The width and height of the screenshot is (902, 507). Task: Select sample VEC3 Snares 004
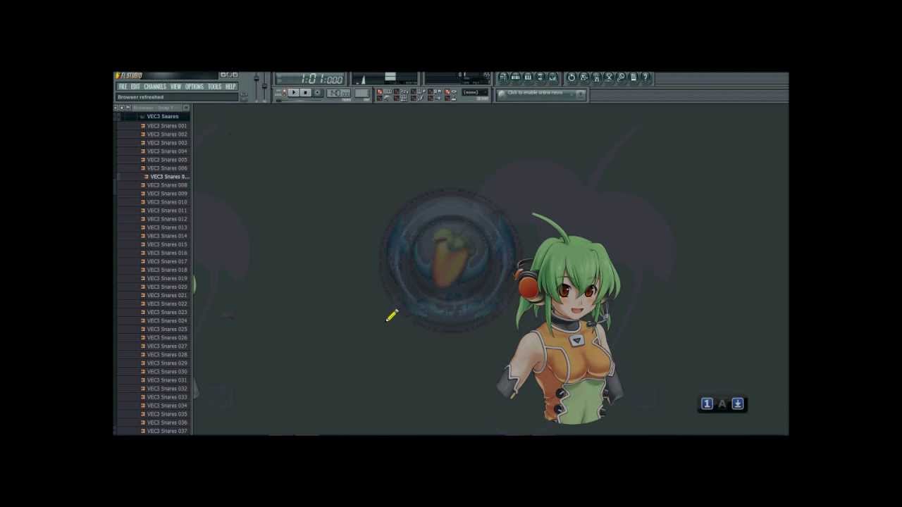point(167,151)
